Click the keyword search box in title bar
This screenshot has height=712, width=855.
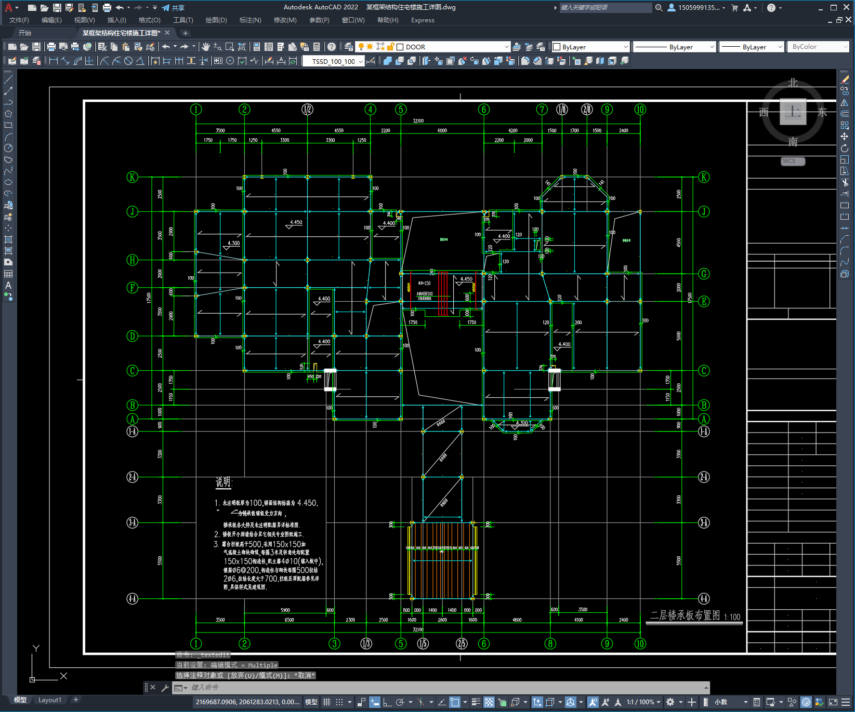point(605,8)
